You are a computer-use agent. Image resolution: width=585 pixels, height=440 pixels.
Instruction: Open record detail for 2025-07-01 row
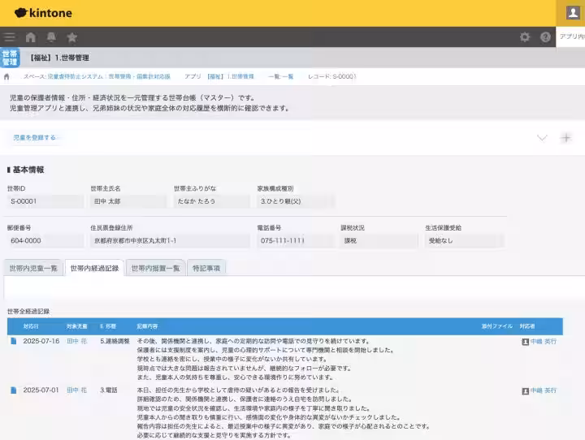(x=14, y=390)
